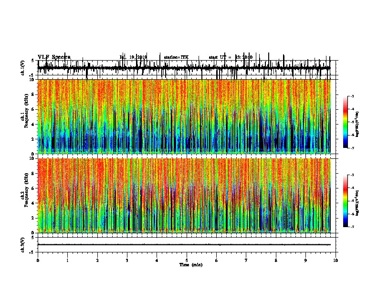Click the "ch.1(V)" waveform axis label

click(23, 68)
